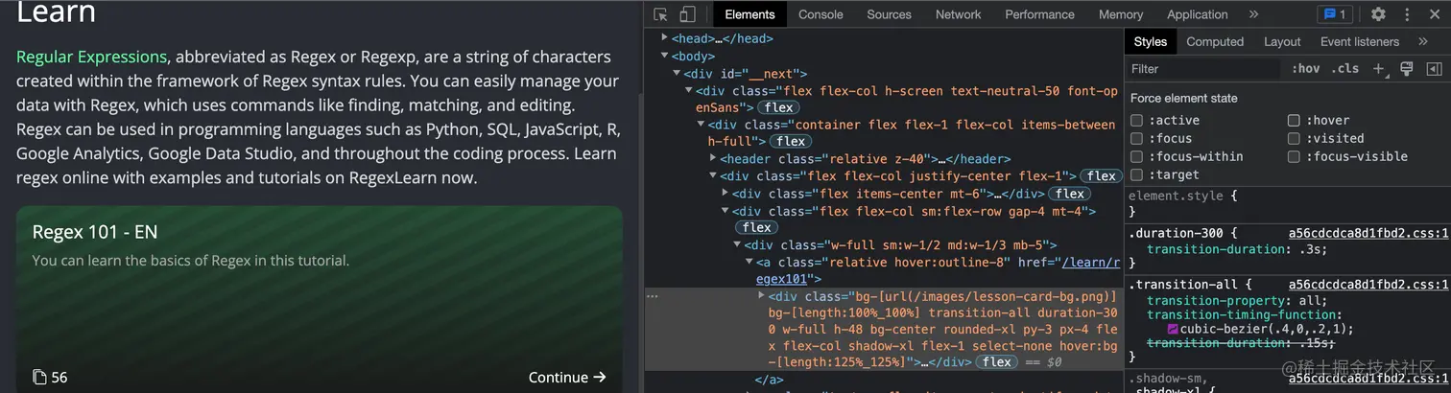Expand the header relative z-40 node
This screenshot has width=1451, height=393.
pyautogui.click(x=713, y=159)
